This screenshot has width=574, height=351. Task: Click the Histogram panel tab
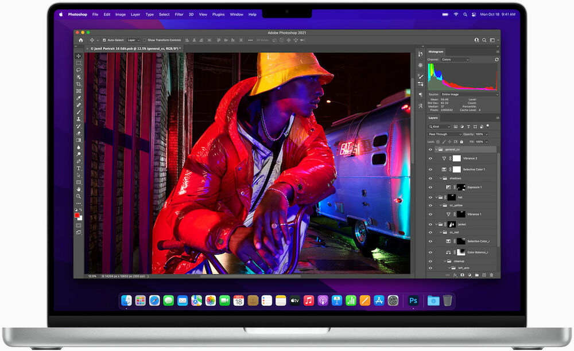pyautogui.click(x=436, y=52)
